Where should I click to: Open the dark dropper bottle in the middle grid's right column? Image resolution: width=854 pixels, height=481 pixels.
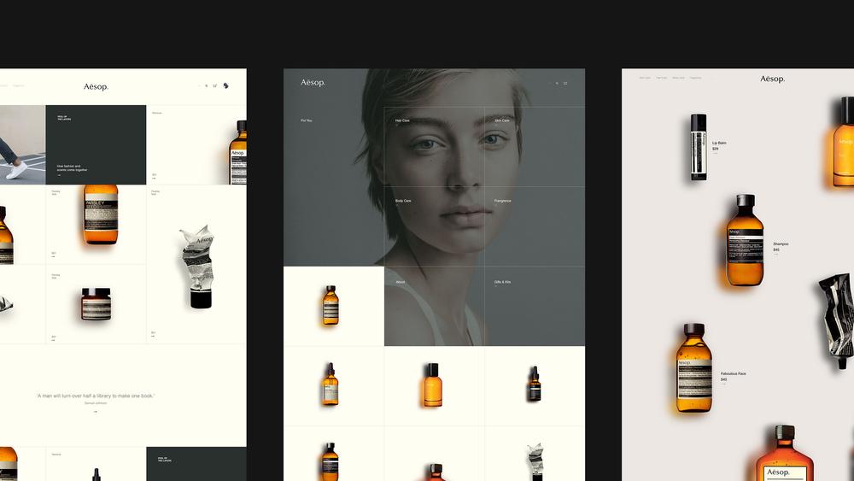(535, 384)
